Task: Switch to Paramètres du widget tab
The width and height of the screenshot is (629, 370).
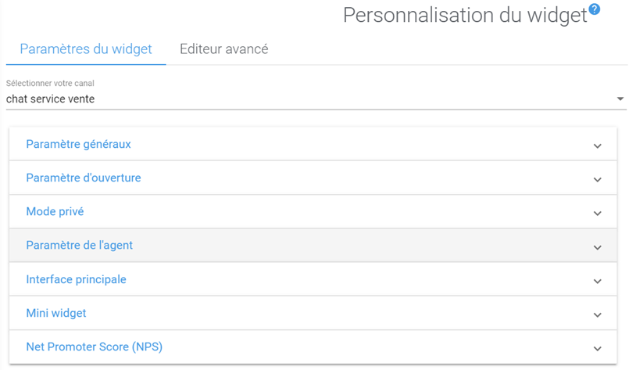Action: (x=86, y=49)
